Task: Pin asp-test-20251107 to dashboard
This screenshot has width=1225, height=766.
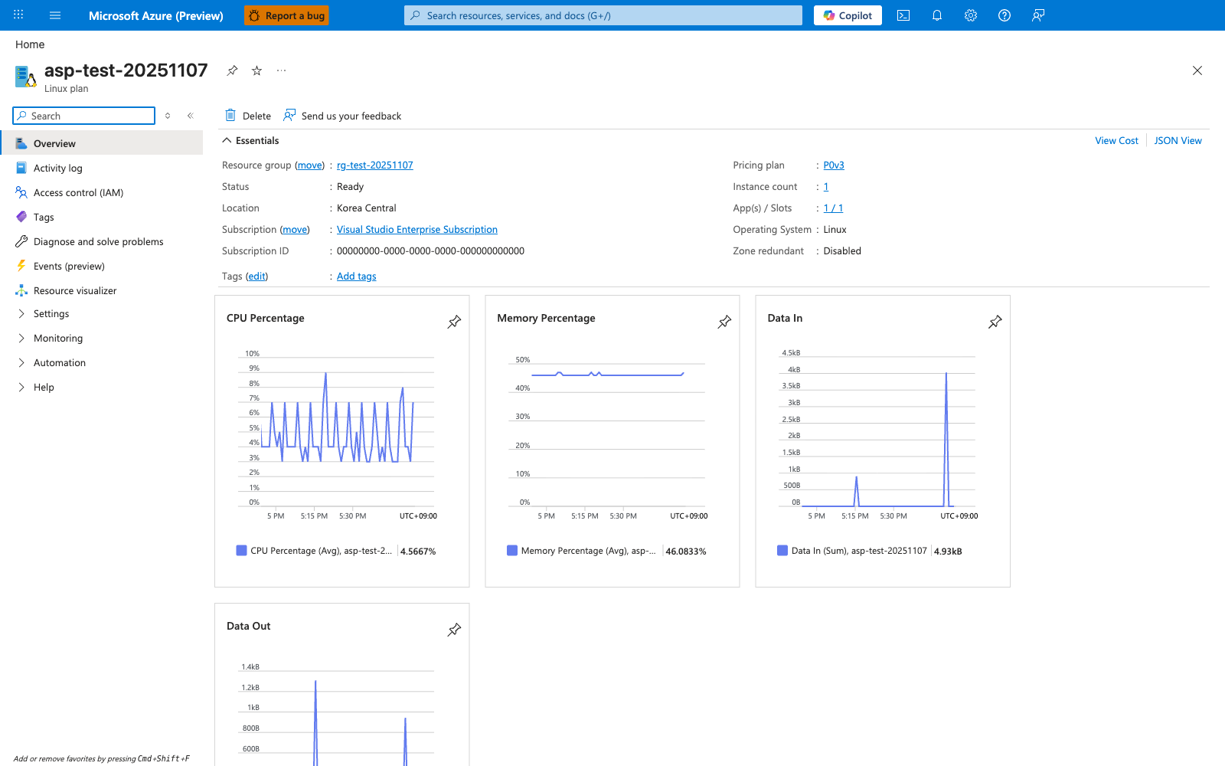Action: pyautogui.click(x=232, y=70)
